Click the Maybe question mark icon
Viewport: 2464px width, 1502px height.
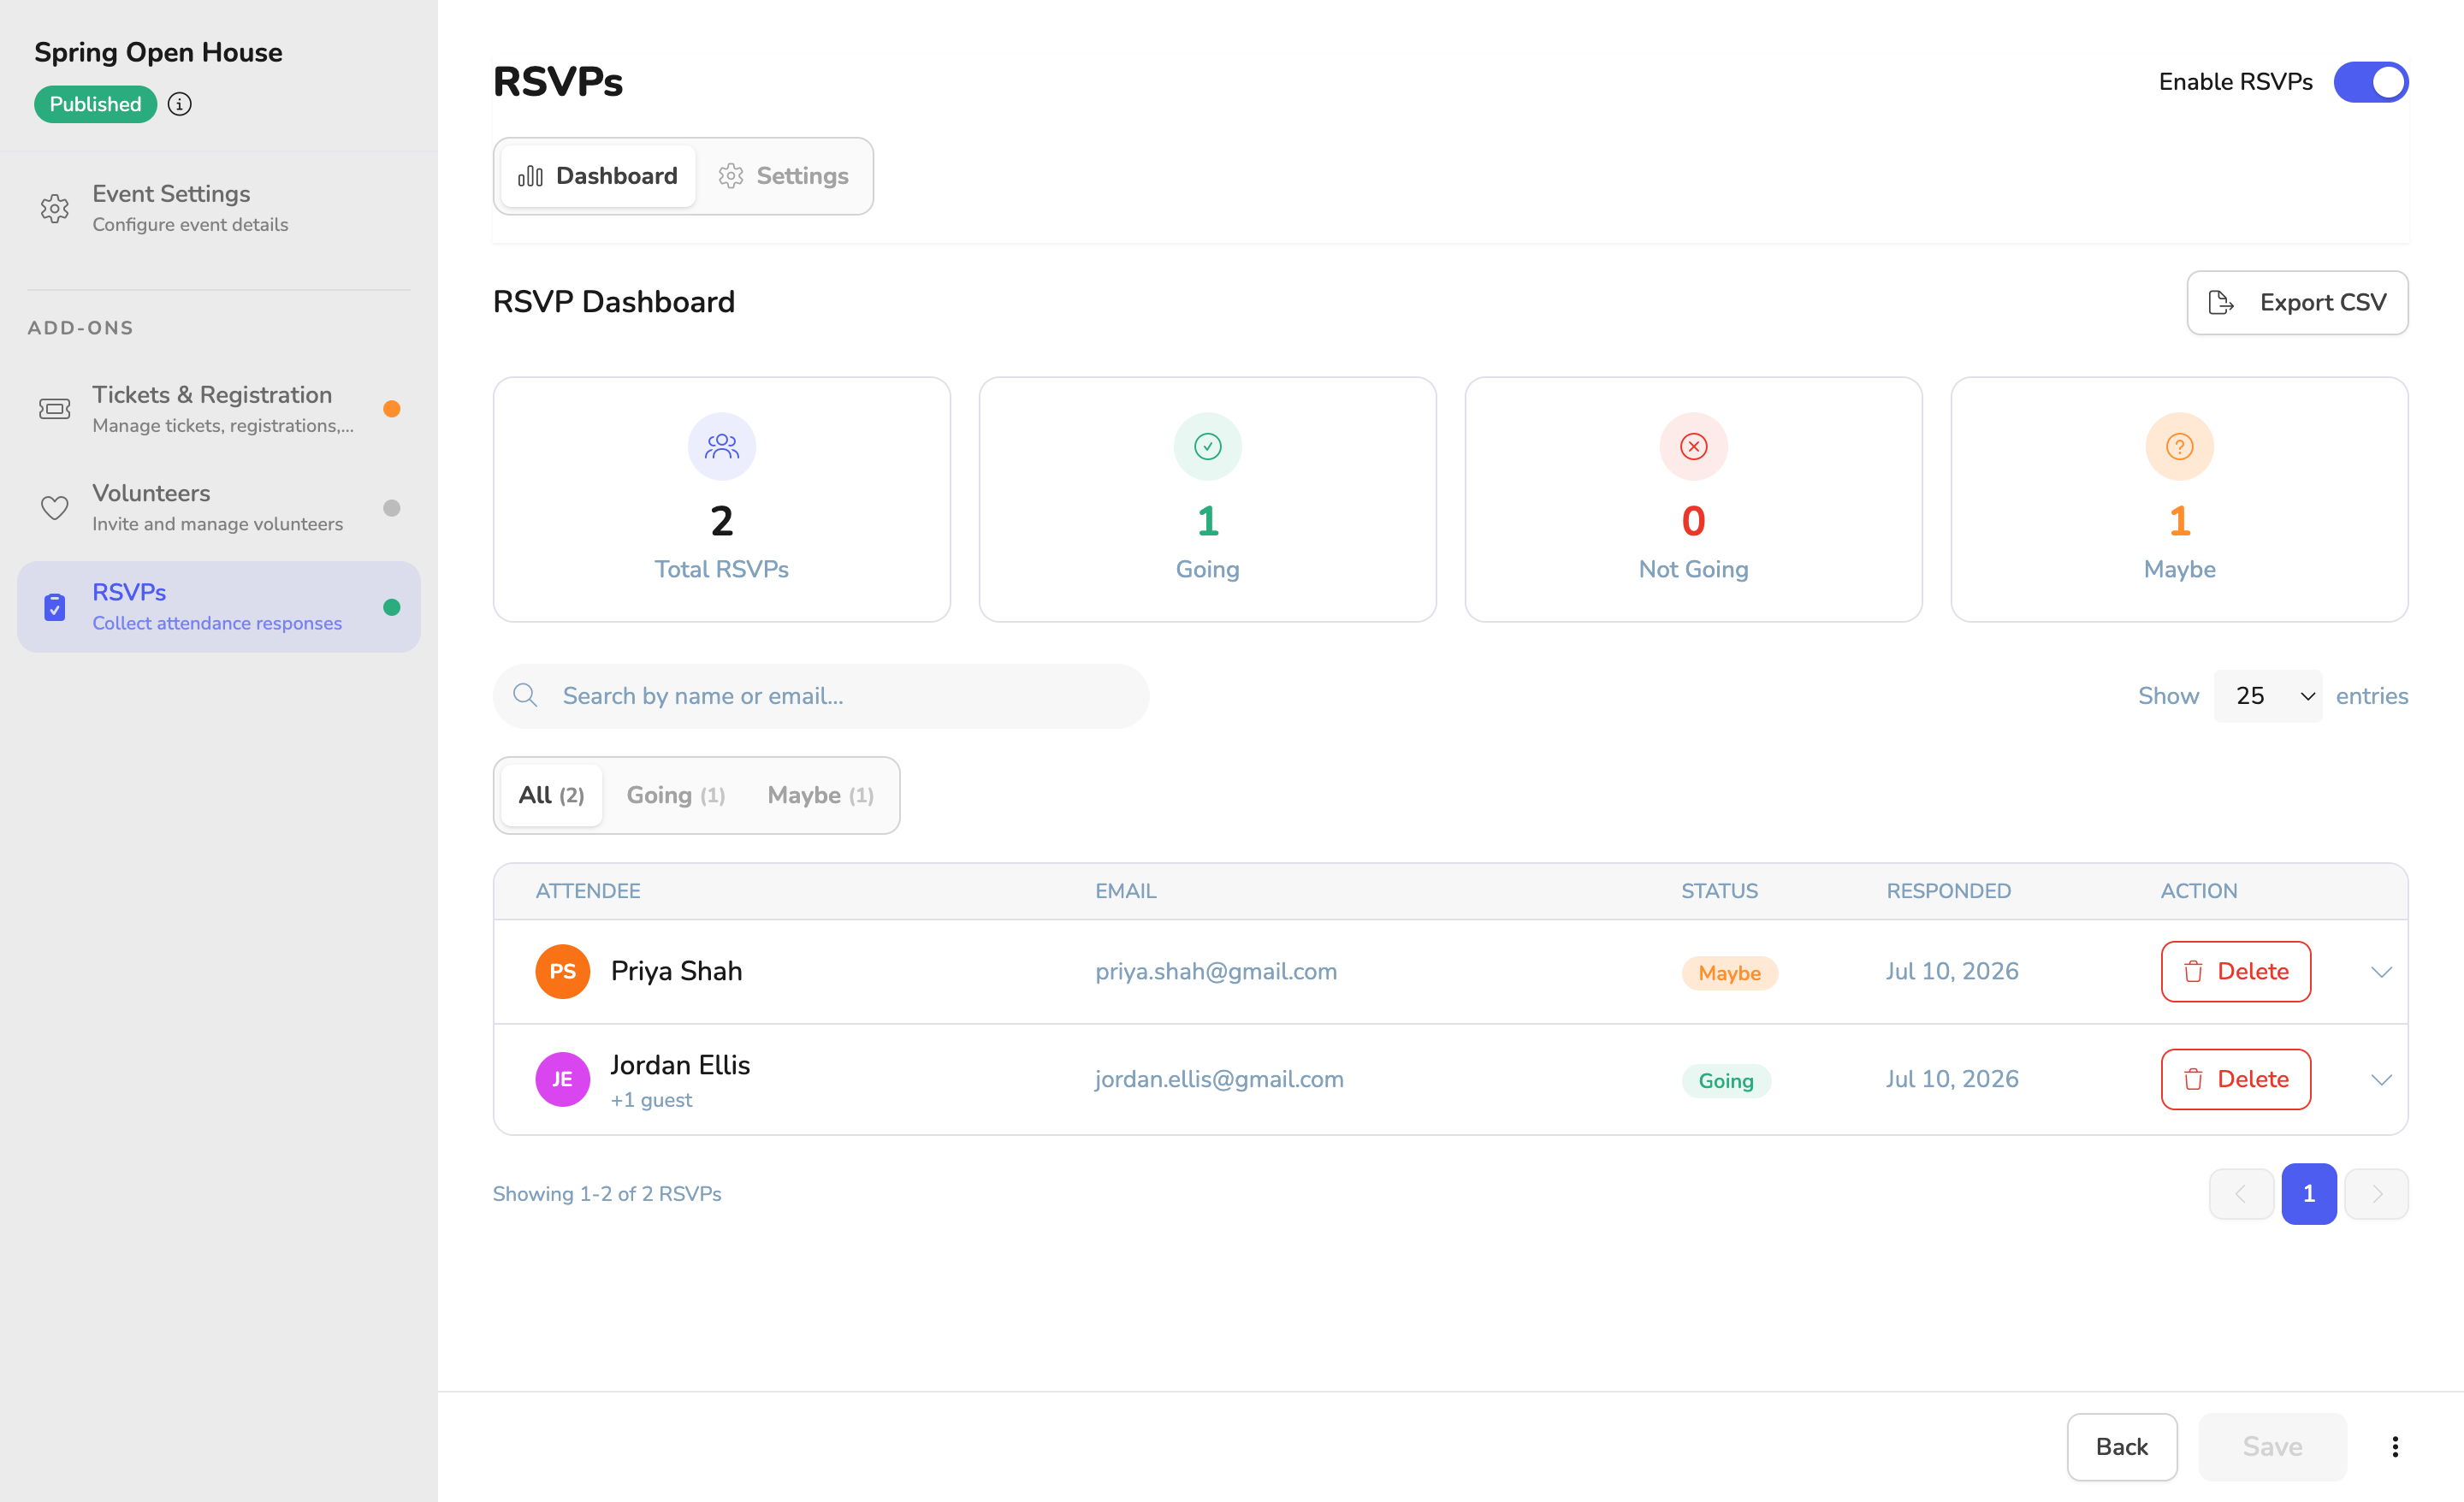(2180, 446)
